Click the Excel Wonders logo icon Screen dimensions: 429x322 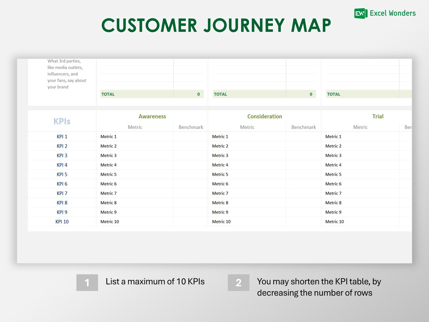coord(359,13)
